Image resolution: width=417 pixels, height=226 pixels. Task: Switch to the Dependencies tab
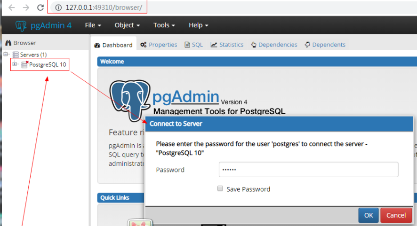274,45
